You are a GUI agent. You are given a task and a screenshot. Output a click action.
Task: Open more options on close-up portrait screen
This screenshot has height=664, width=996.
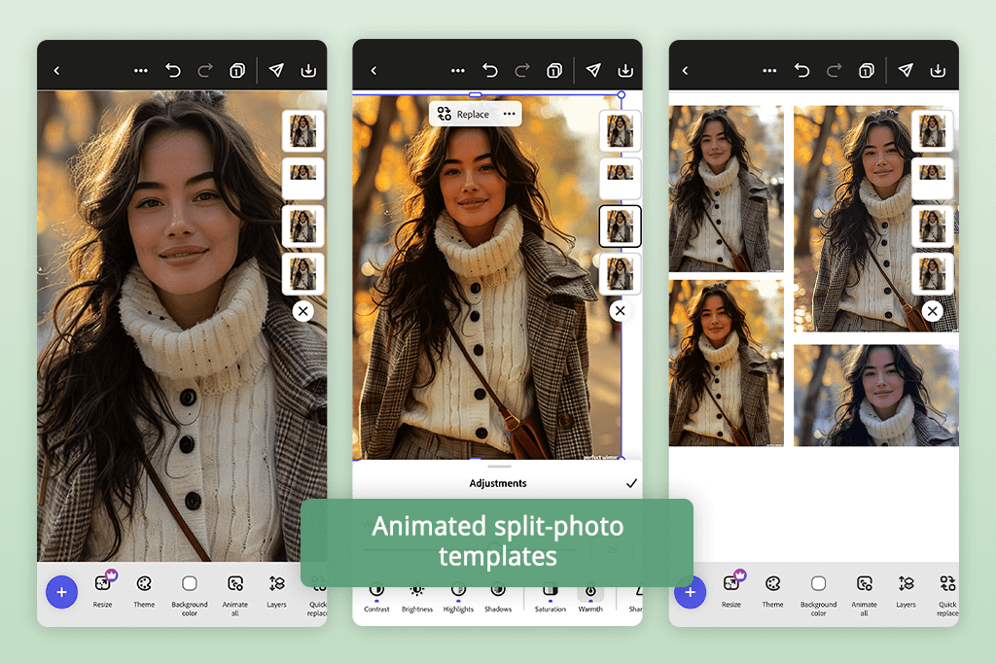[140, 70]
